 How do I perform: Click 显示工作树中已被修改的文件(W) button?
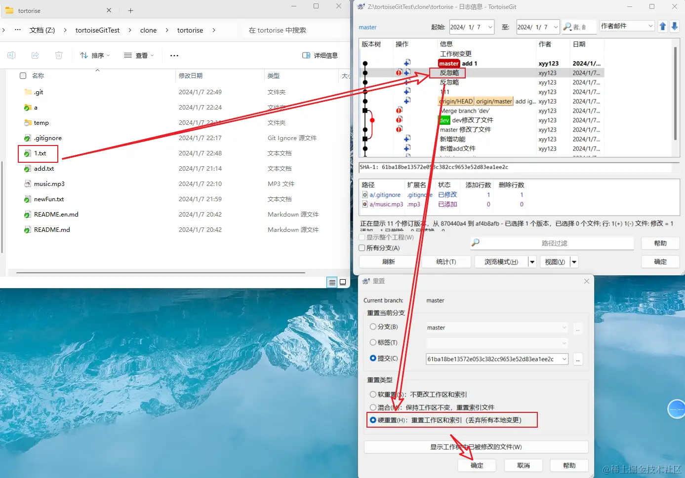click(476, 447)
